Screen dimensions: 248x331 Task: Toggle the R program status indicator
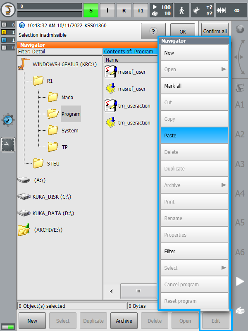[124, 10]
